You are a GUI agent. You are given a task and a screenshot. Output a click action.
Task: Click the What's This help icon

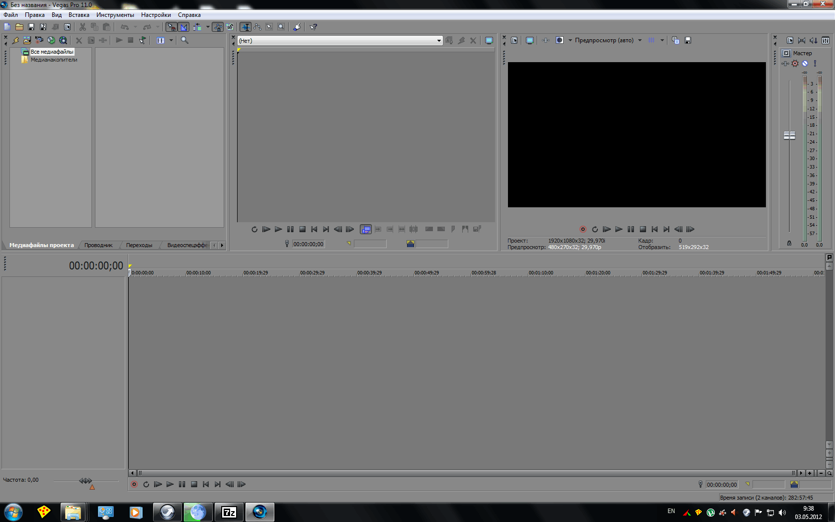(313, 27)
